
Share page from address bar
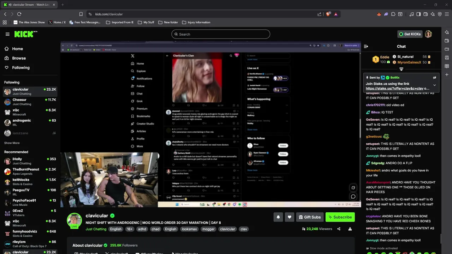tap(320, 14)
